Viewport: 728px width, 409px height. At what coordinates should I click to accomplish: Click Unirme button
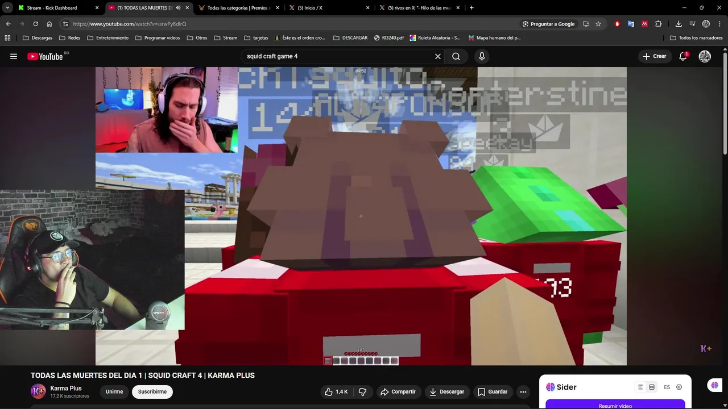[114, 391]
